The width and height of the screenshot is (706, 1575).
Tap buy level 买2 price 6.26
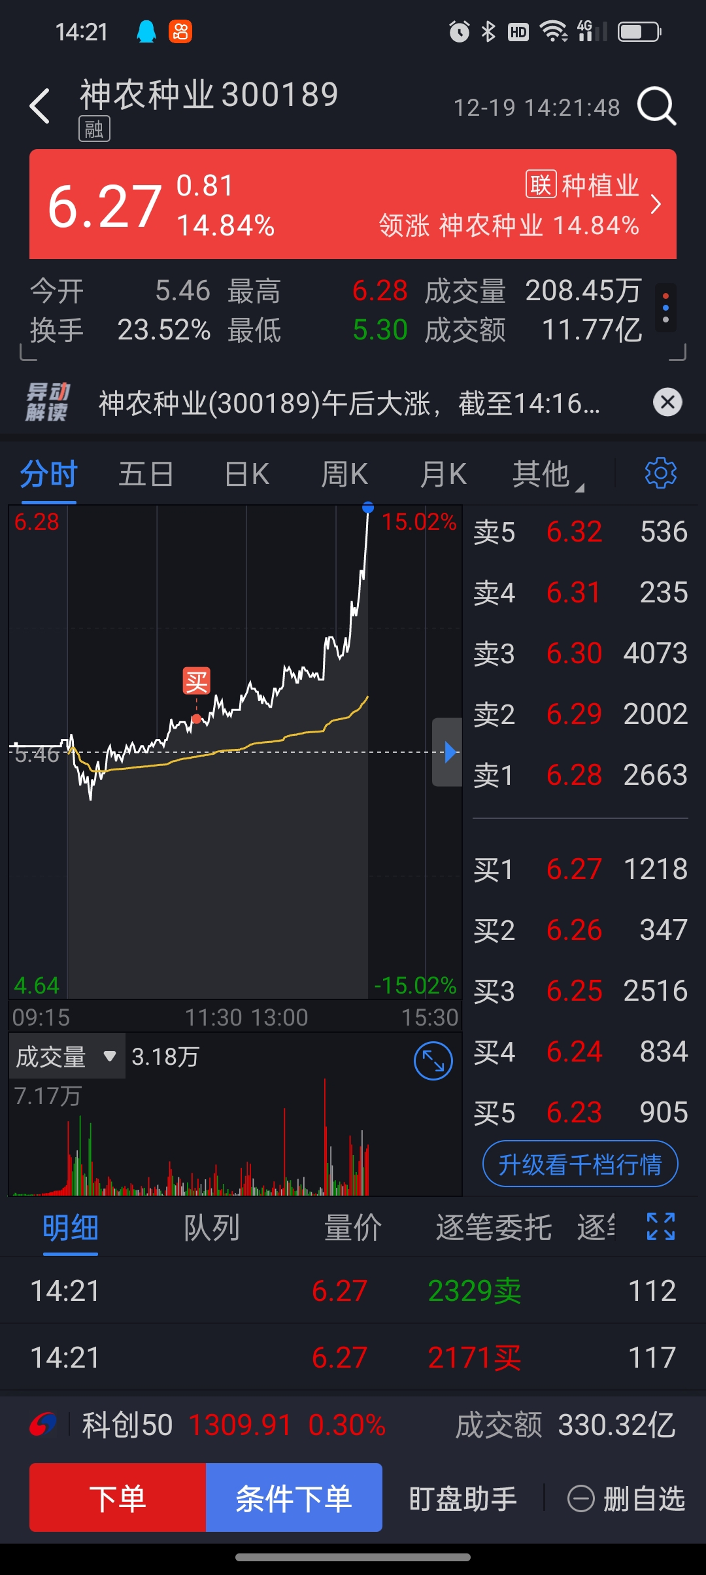click(x=580, y=930)
